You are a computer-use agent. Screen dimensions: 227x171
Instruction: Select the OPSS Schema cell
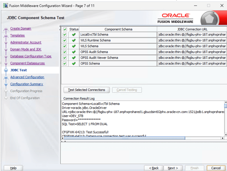pyautogui.click(x=118, y=63)
